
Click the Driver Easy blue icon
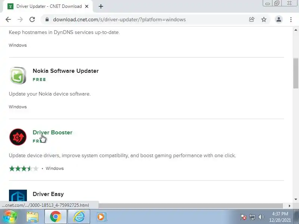point(18,196)
